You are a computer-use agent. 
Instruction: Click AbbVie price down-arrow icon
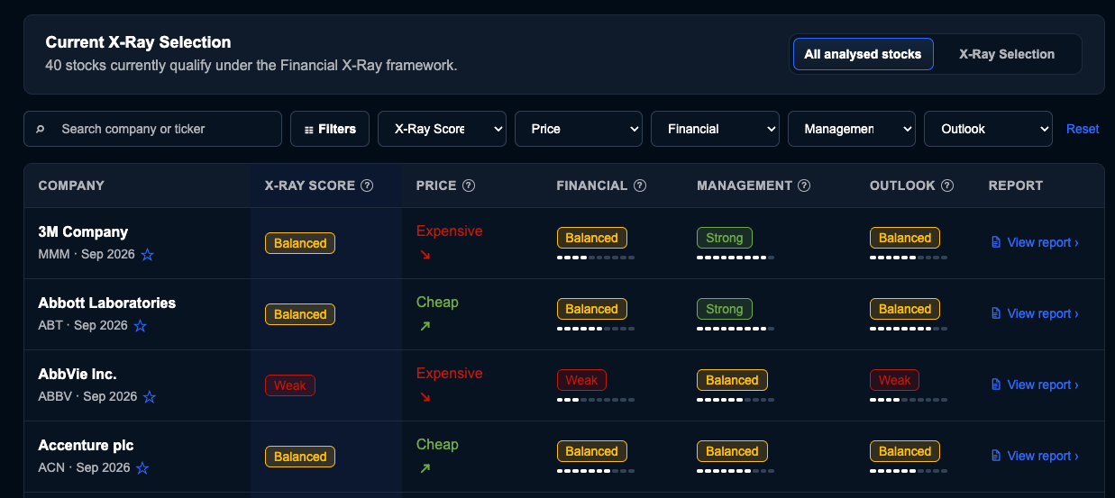pyautogui.click(x=425, y=397)
